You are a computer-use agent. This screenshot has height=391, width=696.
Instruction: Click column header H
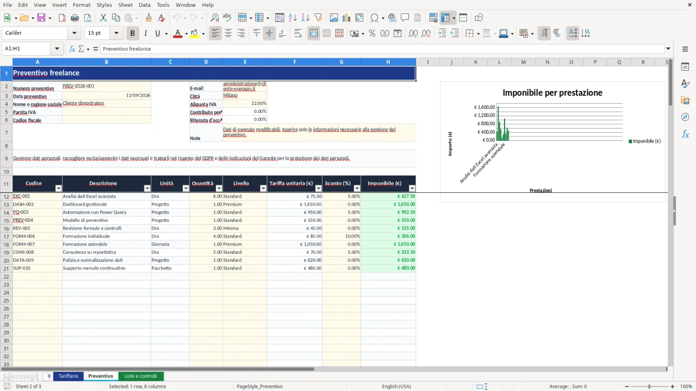coord(388,62)
